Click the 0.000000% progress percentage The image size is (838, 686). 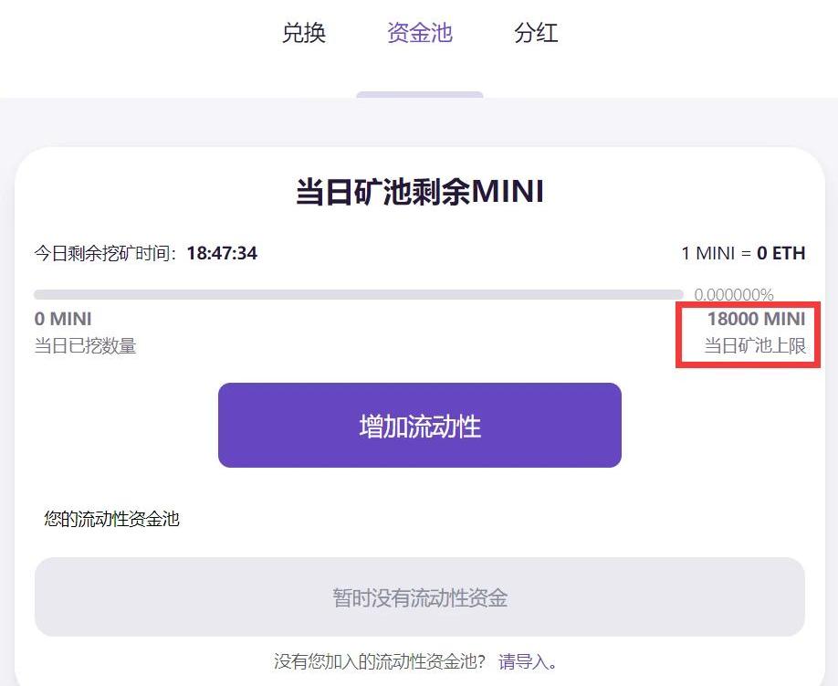(733, 295)
